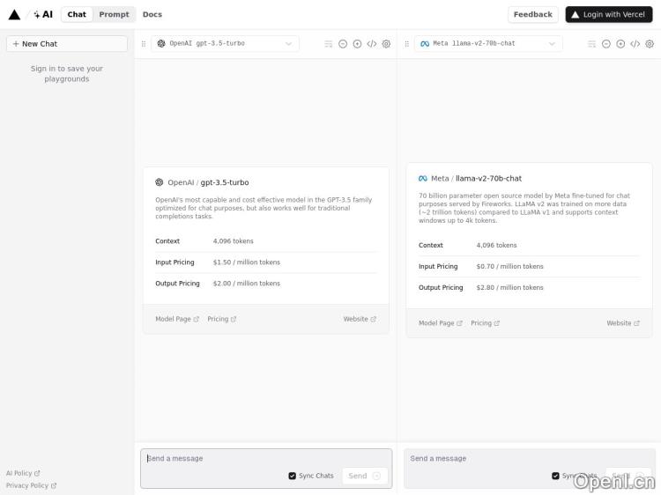
Task: Open the gpt-3.5-turbo Model Page link
Action: tap(176, 319)
